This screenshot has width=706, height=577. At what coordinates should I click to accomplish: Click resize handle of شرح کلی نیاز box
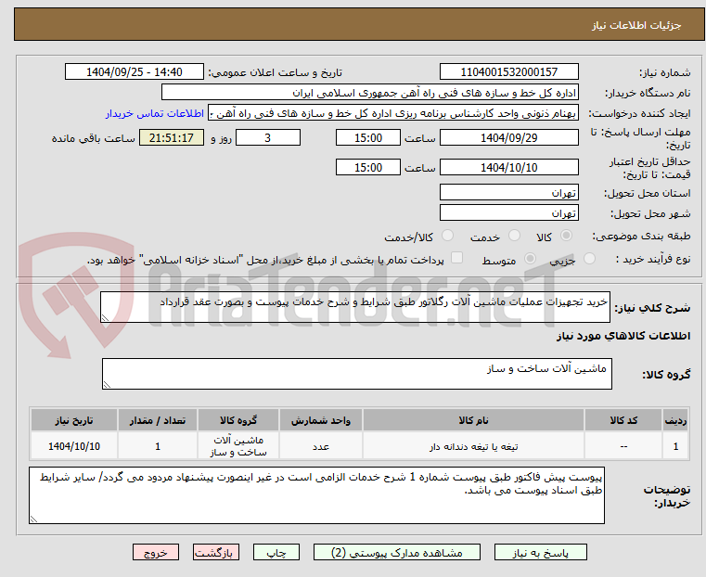[x=105, y=318]
